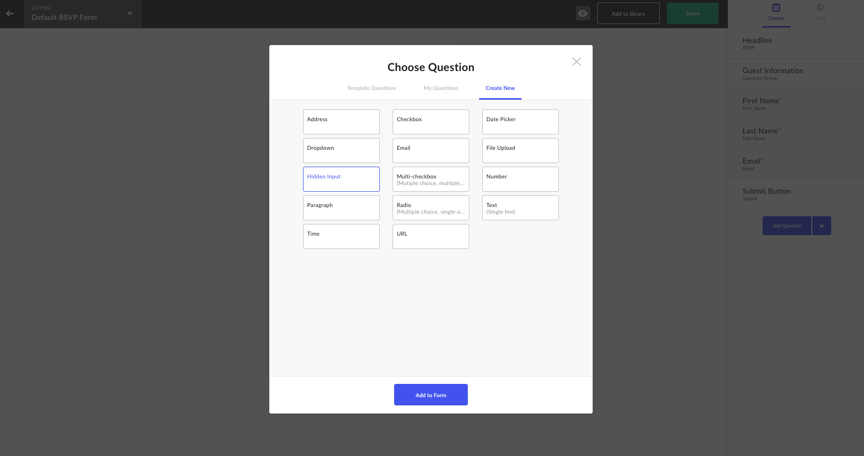Open the Style panel icon tab
Screen dimensions: 864x456
(820, 13)
